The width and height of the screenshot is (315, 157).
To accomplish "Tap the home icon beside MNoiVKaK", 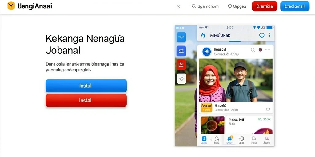I will click(203, 36).
